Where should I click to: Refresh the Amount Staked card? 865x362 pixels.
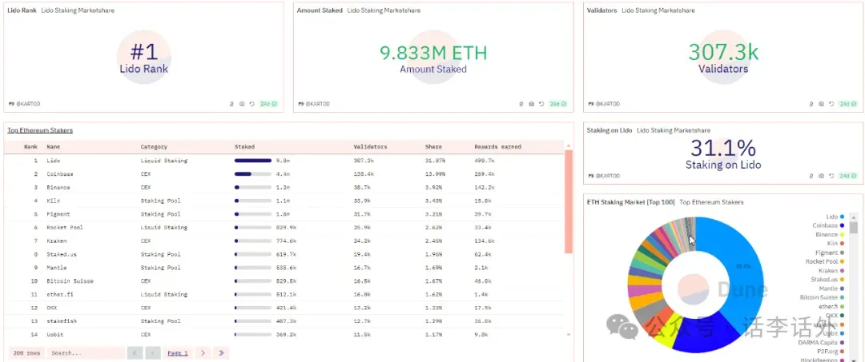tap(541, 103)
